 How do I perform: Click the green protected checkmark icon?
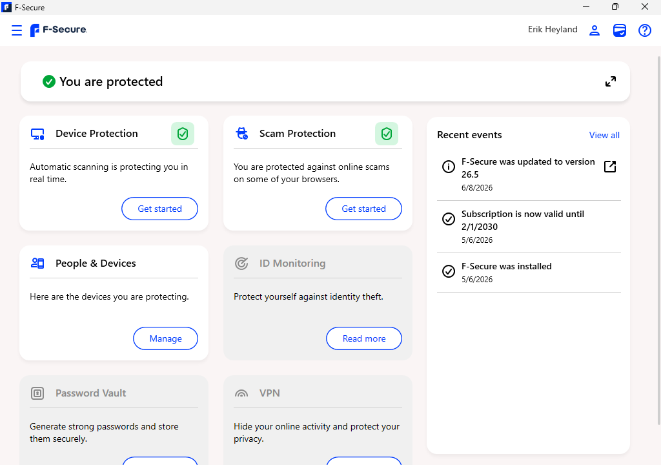pos(49,81)
